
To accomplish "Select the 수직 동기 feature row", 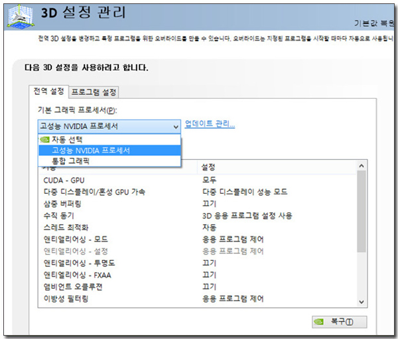I will pos(198,216).
